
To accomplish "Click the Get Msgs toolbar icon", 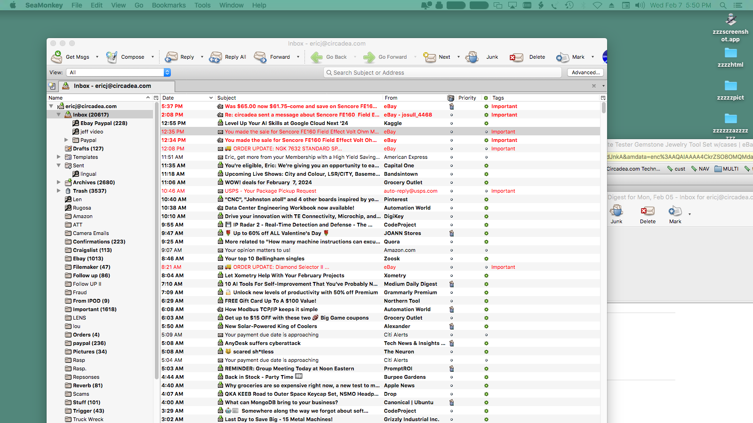I will tap(57, 57).
